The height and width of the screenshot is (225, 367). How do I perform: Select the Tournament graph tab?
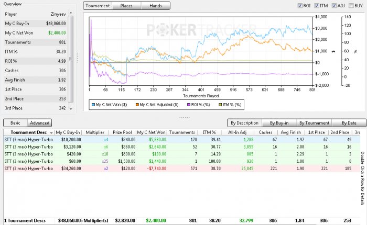coord(99,6)
